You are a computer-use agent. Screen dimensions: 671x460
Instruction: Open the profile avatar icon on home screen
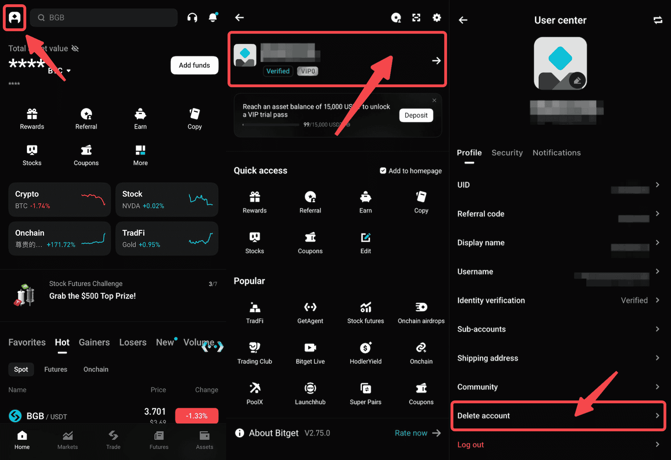click(x=15, y=17)
